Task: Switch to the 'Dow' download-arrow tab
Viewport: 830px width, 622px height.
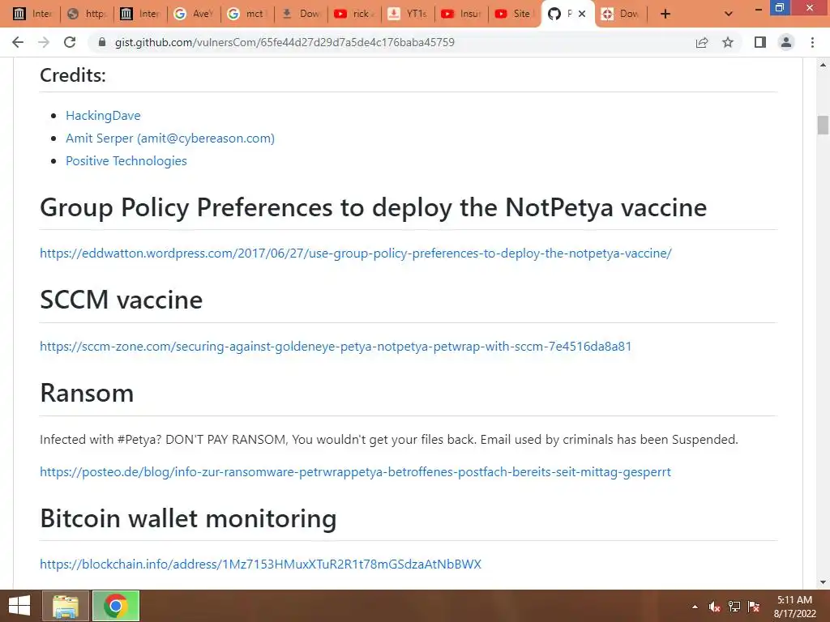Action: pos(301,14)
